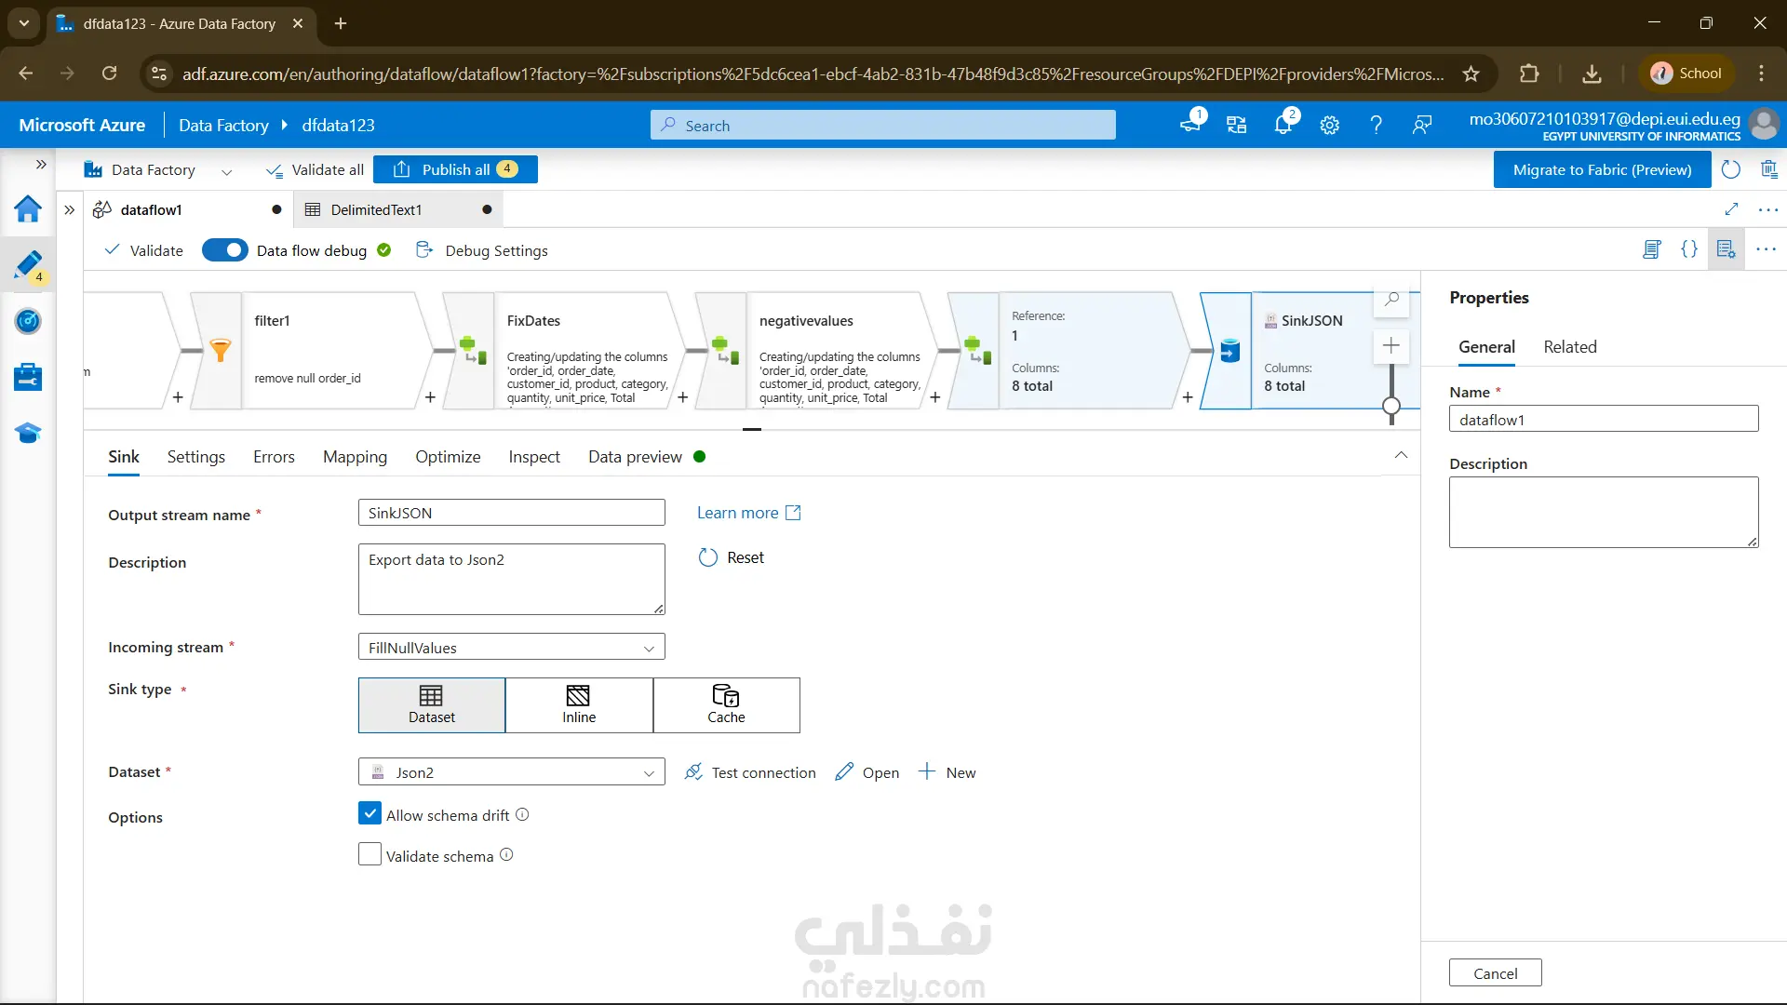Expand the left sidebar chevrons

pyautogui.click(x=41, y=165)
